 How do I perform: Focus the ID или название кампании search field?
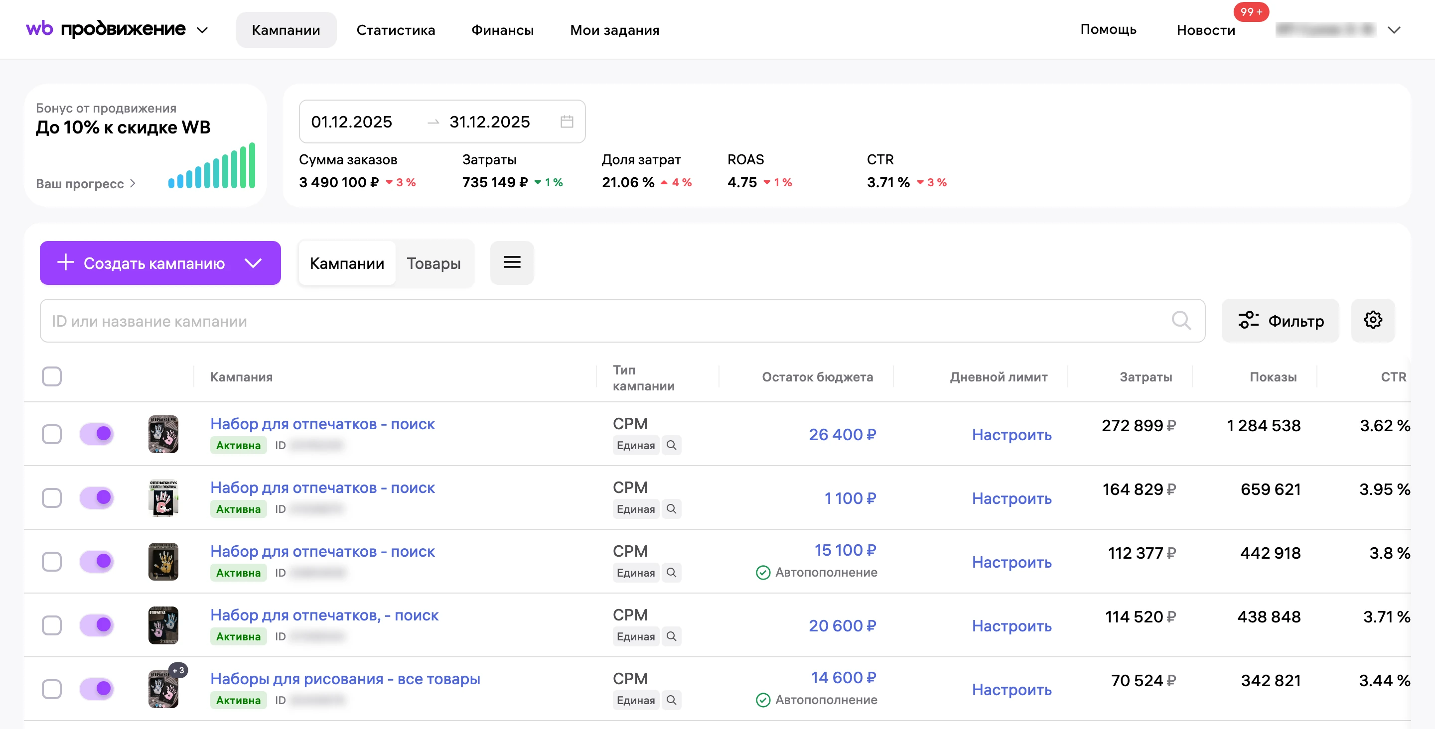click(x=622, y=321)
